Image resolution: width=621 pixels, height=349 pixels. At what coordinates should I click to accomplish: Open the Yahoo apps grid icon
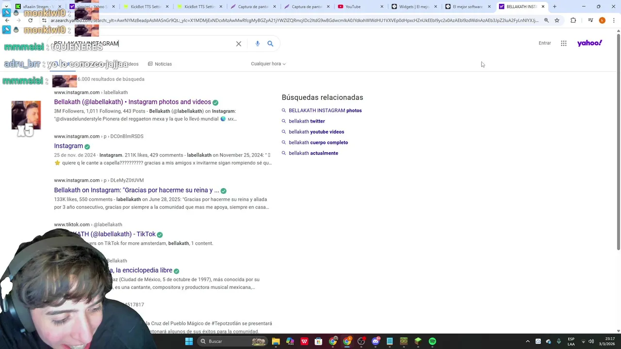click(564, 43)
